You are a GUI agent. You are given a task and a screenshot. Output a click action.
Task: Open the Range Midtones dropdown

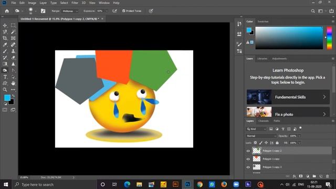click(x=70, y=11)
